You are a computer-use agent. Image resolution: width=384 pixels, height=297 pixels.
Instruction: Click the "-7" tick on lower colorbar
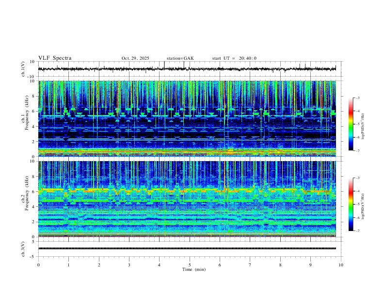pos(357,231)
